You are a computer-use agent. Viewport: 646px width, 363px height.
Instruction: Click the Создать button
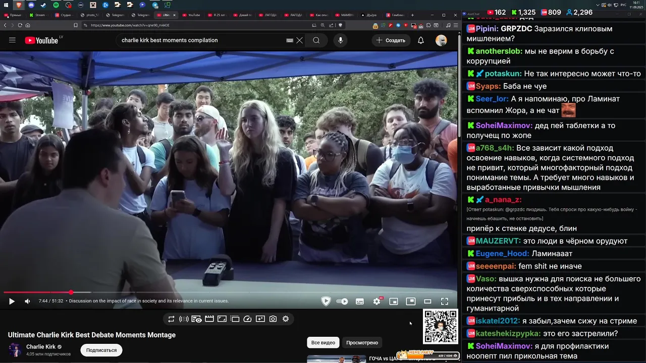391,40
